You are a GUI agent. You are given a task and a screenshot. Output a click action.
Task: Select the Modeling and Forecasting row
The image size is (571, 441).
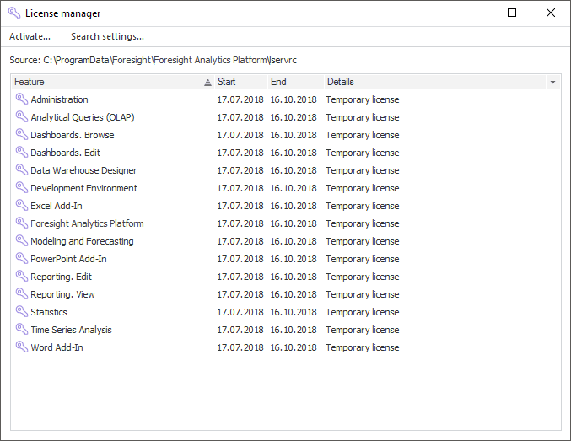[82, 241]
